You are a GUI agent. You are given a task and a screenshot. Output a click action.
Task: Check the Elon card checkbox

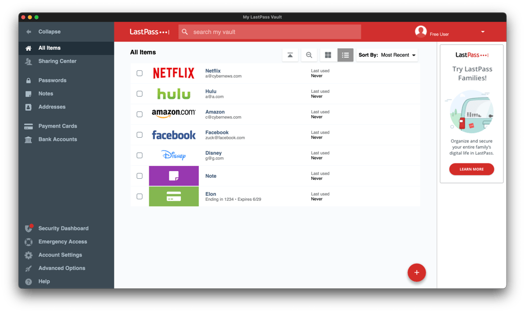139,197
